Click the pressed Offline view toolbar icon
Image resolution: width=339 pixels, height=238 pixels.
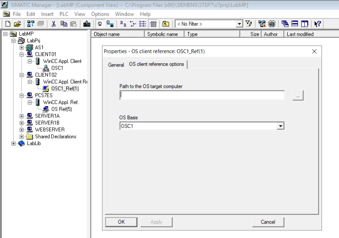click(100, 24)
